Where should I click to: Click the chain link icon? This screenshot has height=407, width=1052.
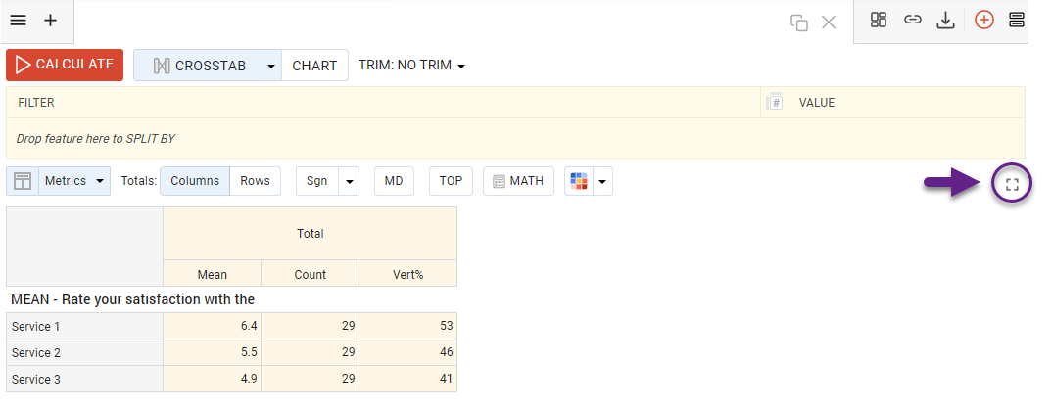coord(912,20)
